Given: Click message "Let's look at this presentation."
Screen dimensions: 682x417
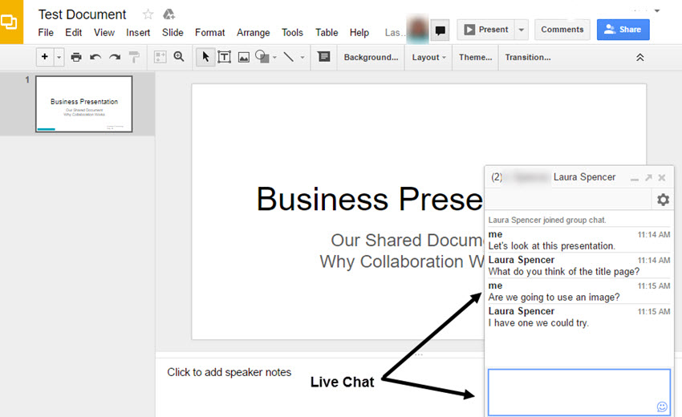Looking at the screenshot, I should pos(551,246).
